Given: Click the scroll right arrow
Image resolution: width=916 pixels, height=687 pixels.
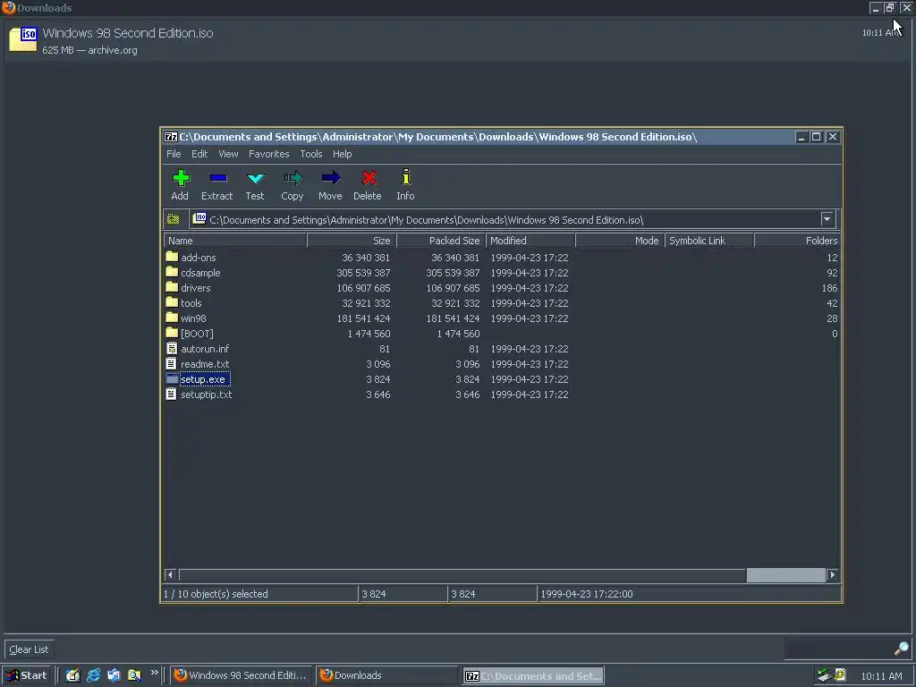Looking at the screenshot, I should (833, 575).
